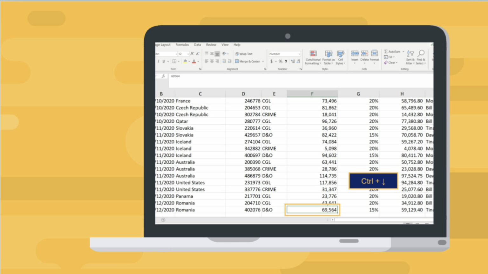Image resolution: width=488 pixels, height=274 pixels.
Task: Click the Clear button in Editing
Action: point(391,63)
